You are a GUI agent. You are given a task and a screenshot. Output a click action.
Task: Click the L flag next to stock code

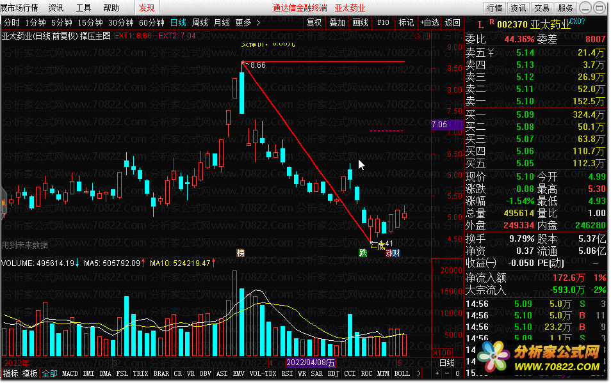pyautogui.click(x=480, y=26)
